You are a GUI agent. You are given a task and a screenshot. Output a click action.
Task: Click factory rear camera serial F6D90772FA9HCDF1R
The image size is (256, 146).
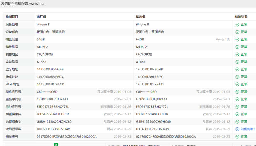tap(53, 114)
